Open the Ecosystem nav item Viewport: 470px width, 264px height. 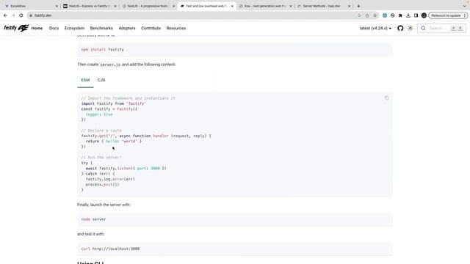coord(74,28)
